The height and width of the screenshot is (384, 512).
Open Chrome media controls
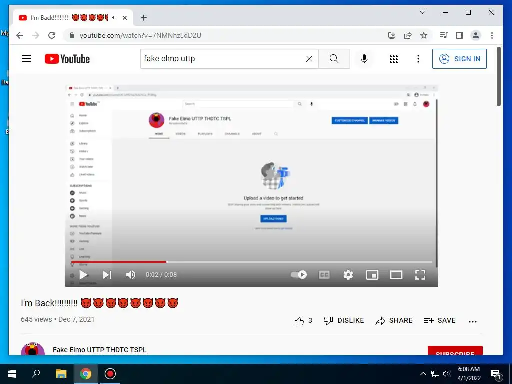(444, 35)
